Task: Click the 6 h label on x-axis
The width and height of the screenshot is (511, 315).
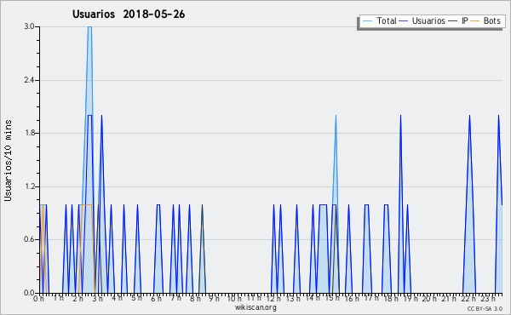Action: click(156, 298)
